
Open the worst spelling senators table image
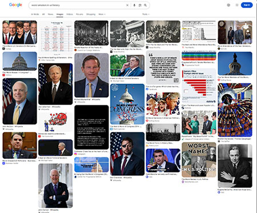click(55, 38)
